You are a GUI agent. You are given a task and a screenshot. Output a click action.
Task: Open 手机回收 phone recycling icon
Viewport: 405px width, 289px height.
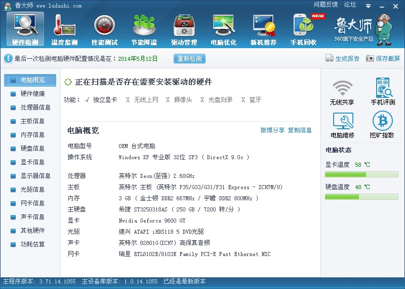(x=304, y=29)
